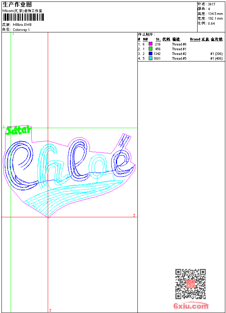Select the barcode under the Wilcom header
Viewport: 226px width, 313px height.
point(23,17)
